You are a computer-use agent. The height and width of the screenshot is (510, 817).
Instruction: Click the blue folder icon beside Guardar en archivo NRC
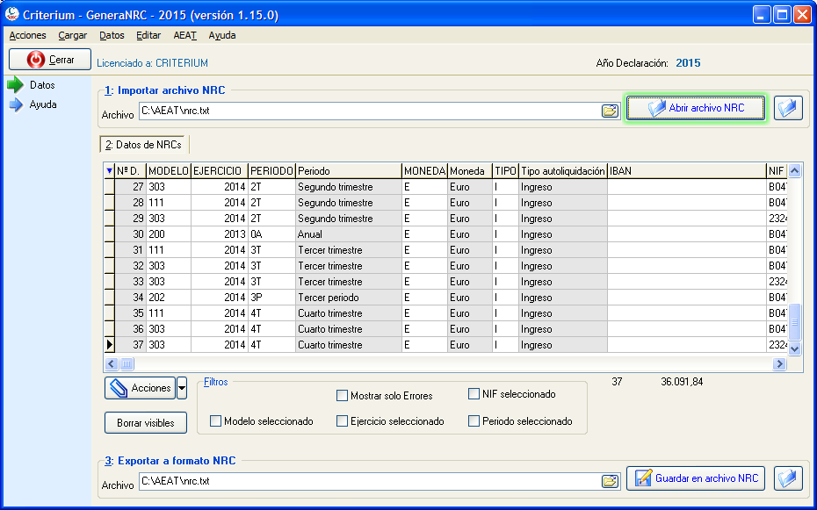coord(788,478)
